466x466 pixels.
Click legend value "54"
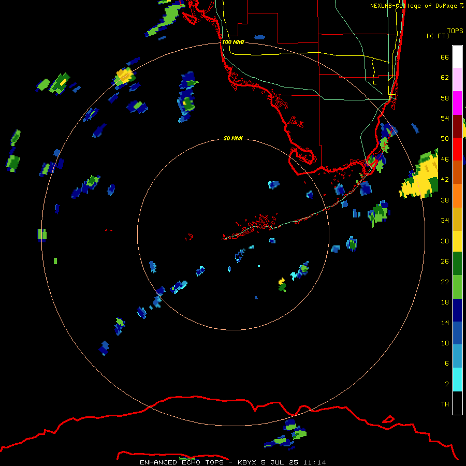click(x=445, y=118)
